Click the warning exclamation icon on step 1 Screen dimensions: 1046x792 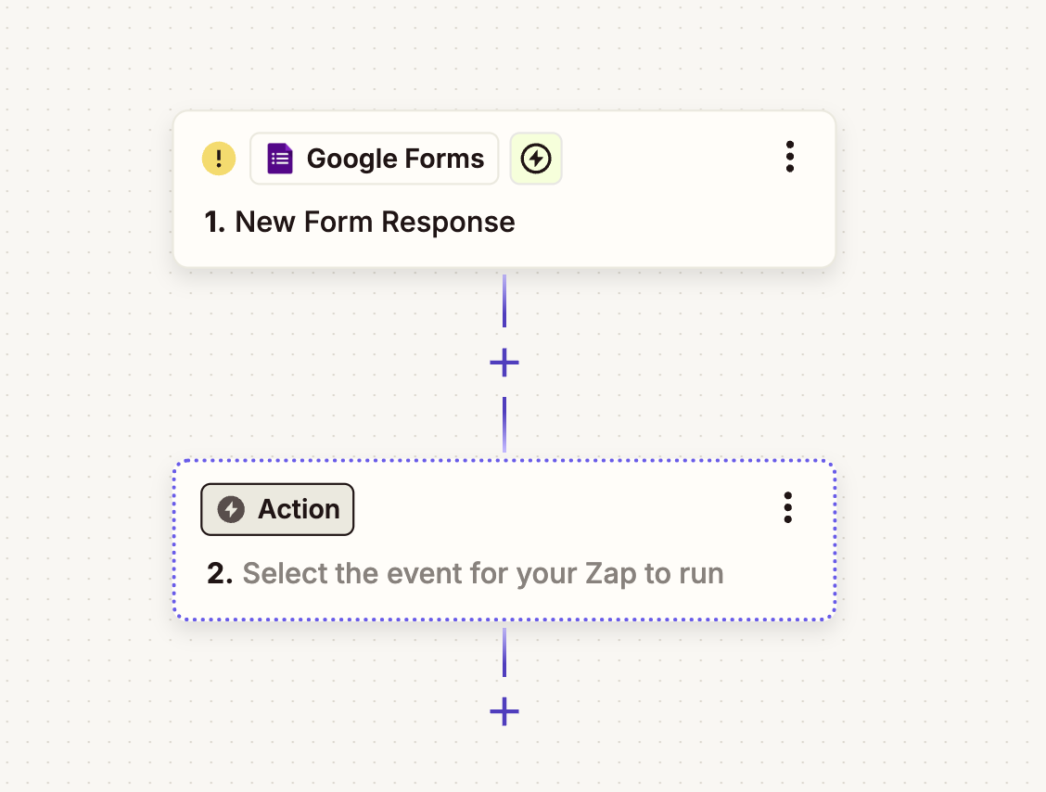pos(219,158)
